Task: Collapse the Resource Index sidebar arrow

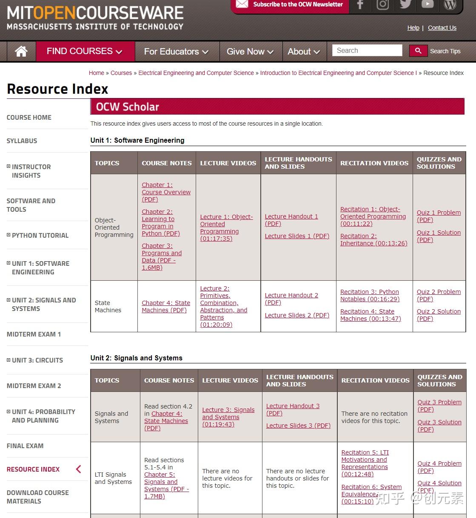Action: 78,469
